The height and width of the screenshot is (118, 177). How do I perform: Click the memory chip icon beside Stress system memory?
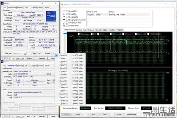click(x=64, y=20)
